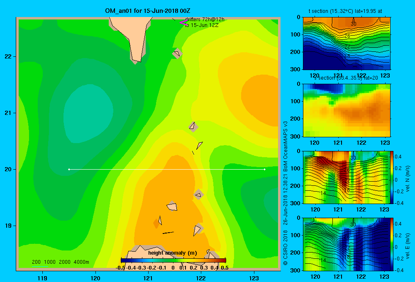Click the "300" depth tick on temperature section
This screenshot has width=415, height=282.
click(x=295, y=69)
